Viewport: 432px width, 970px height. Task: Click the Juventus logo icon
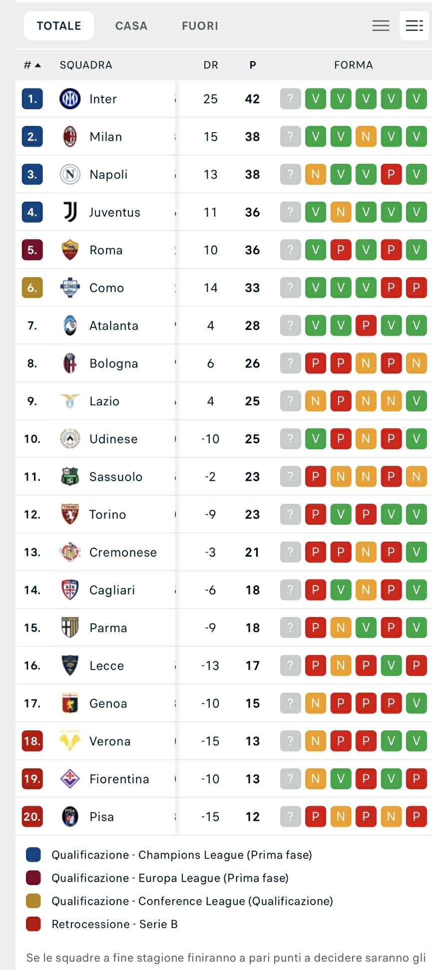(70, 212)
